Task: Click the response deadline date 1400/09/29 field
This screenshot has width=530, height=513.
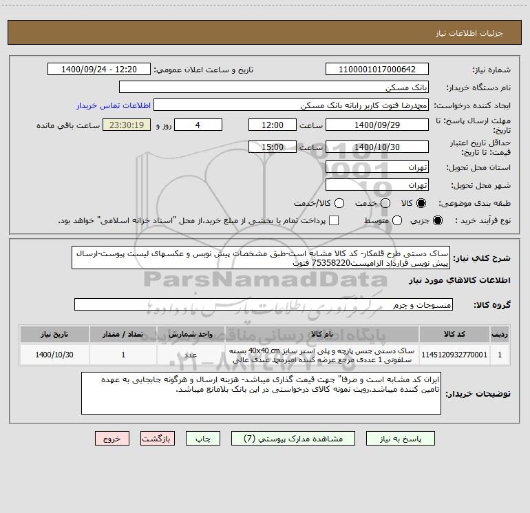Action: pyautogui.click(x=377, y=125)
